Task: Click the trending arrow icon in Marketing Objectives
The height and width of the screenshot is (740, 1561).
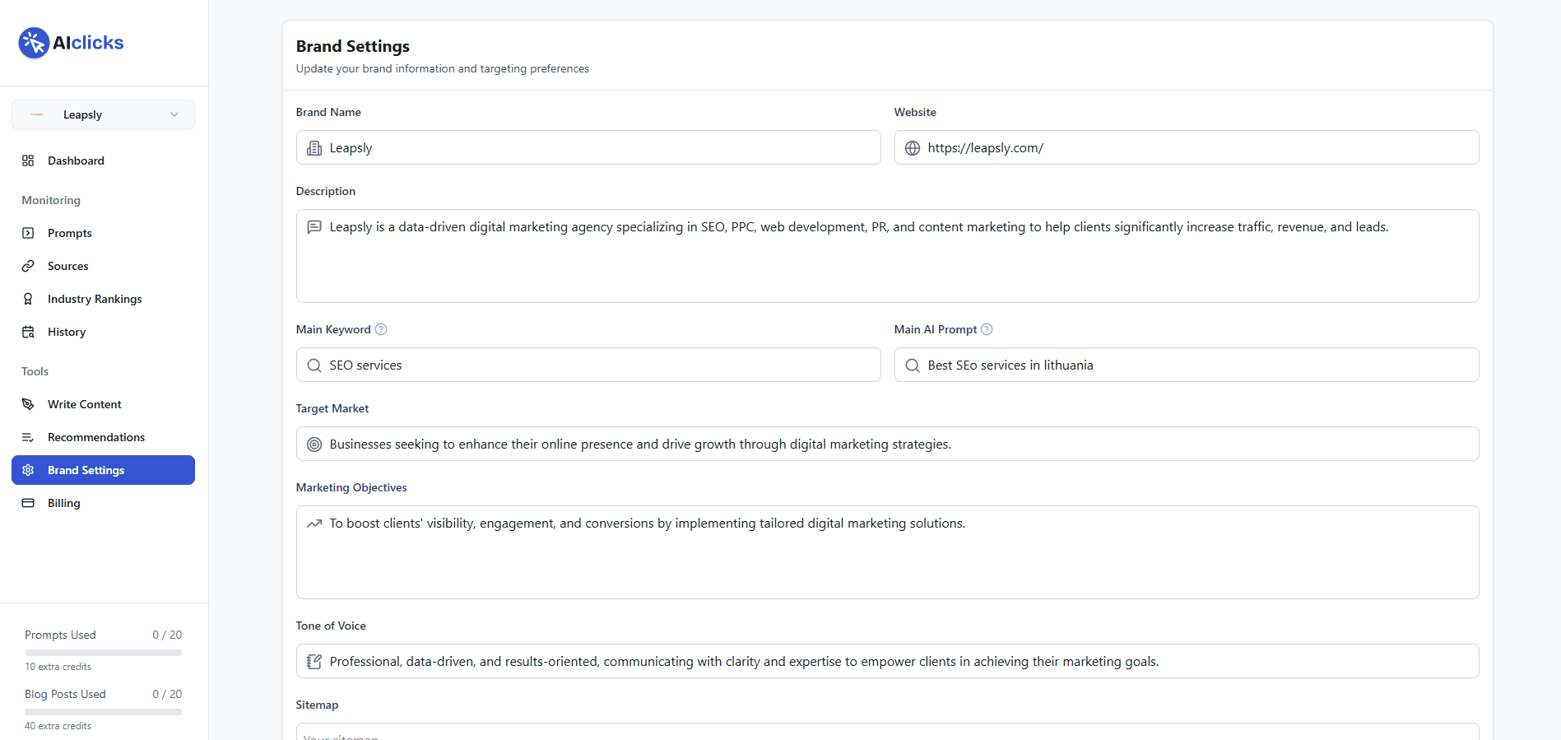Action: [x=314, y=524]
